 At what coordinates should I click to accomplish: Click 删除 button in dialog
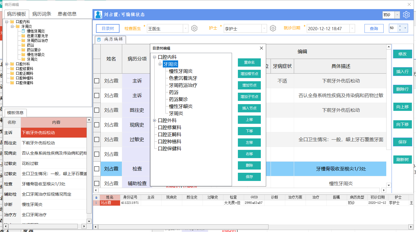tap(249, 165)
